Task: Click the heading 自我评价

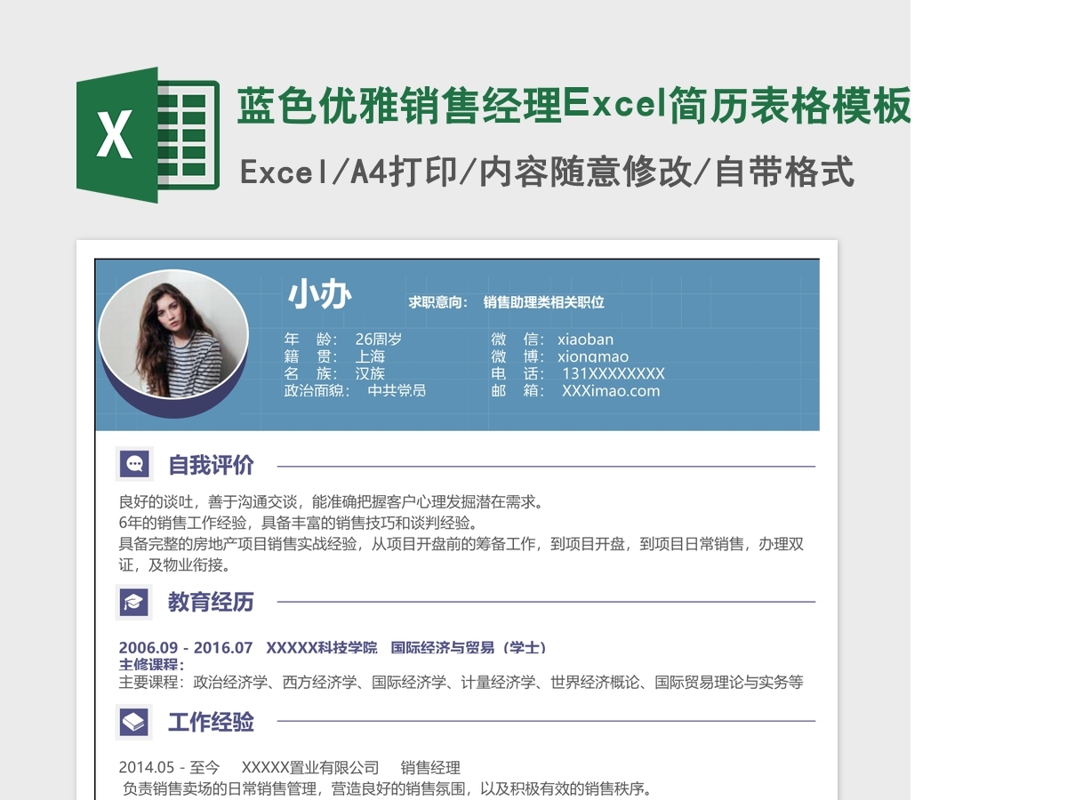Action: pyautogui.click(x=211, y=465)
